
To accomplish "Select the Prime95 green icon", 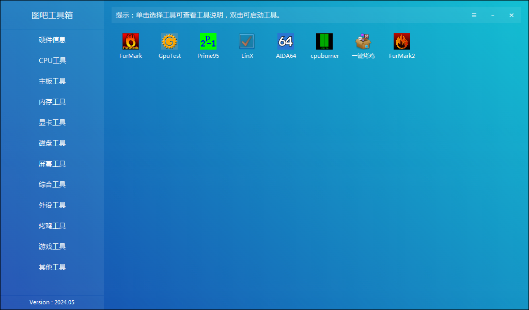I will (208, 41).
